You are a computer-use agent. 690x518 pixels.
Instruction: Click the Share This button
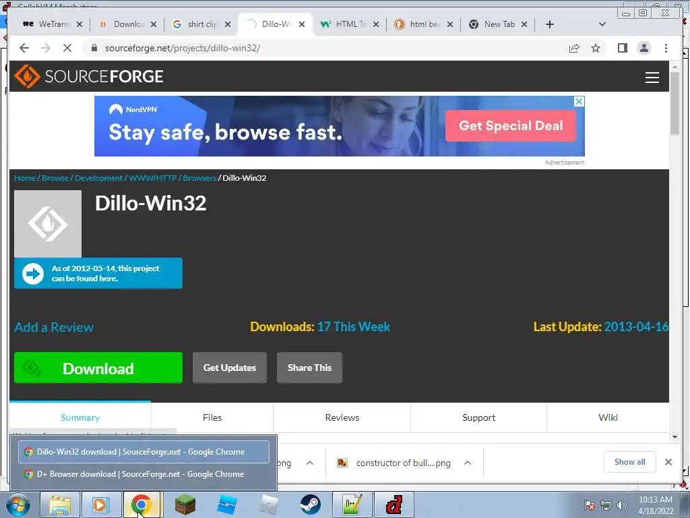[x=309, y=368]
